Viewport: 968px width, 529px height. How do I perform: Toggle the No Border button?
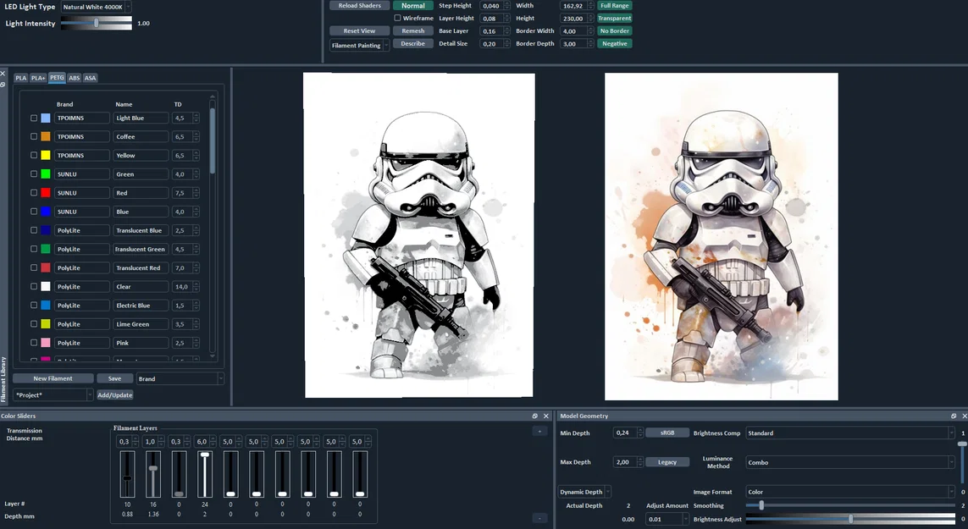614,30
